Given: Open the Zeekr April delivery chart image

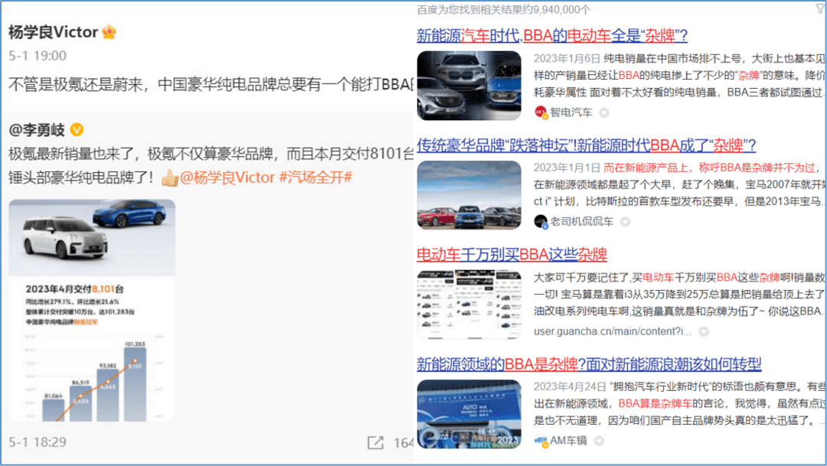Looking at the screenshot, I should (x=92, y=311).
